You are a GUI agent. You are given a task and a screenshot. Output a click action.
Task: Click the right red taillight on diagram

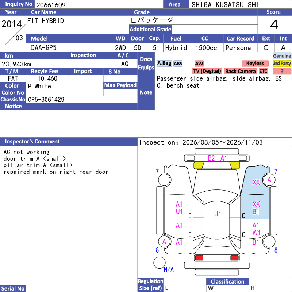pos(234,258)
